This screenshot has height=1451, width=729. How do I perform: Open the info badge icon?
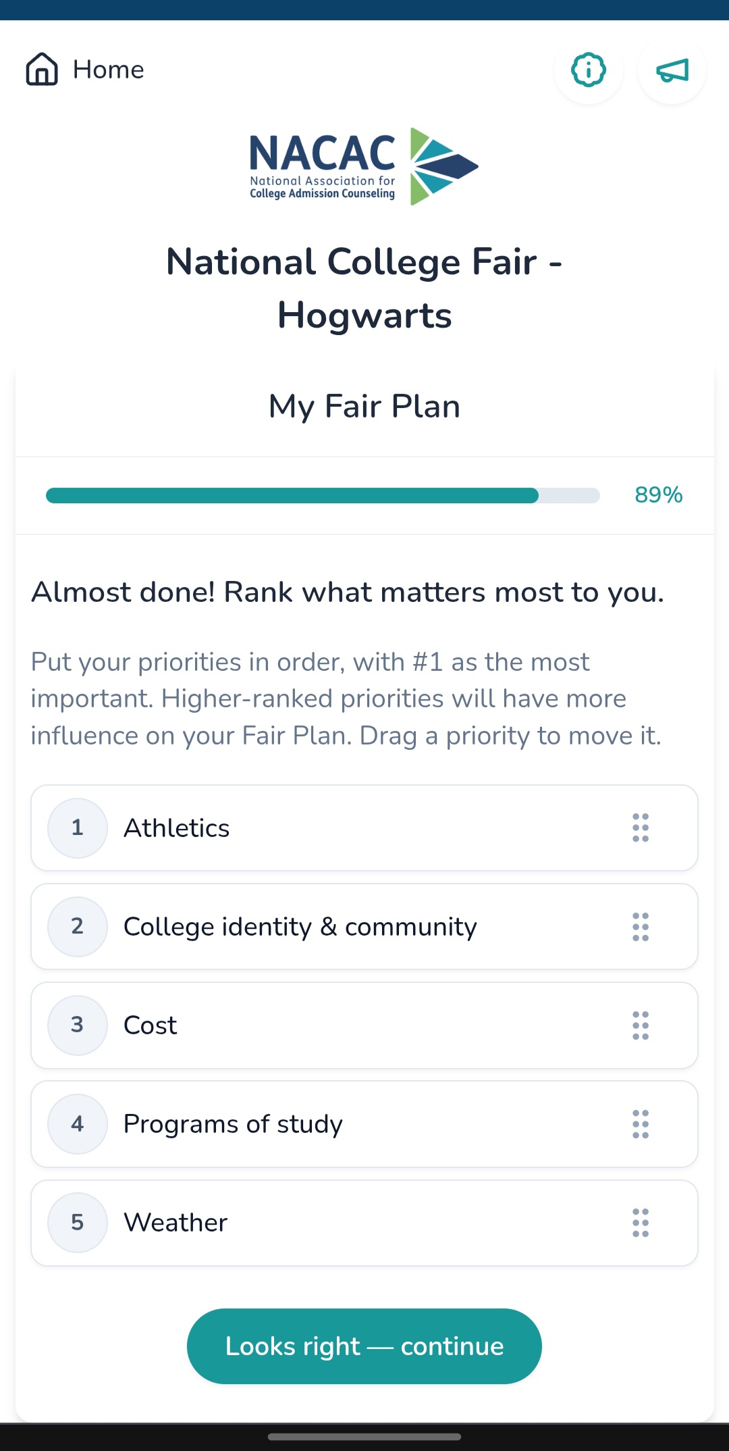(x=589, y=70)
